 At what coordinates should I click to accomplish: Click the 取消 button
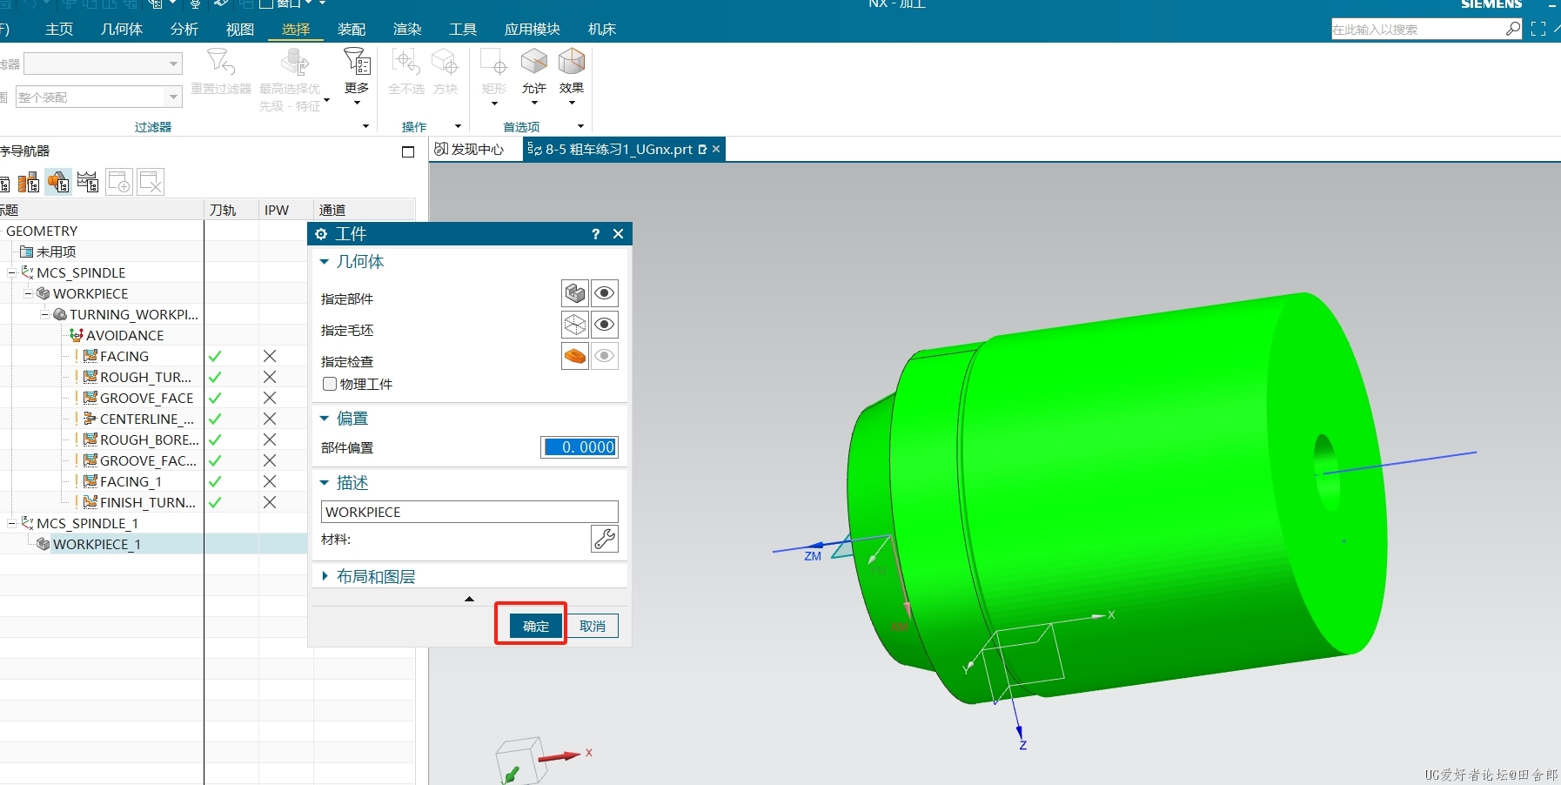pyautogui.click(x=593, y=626)
